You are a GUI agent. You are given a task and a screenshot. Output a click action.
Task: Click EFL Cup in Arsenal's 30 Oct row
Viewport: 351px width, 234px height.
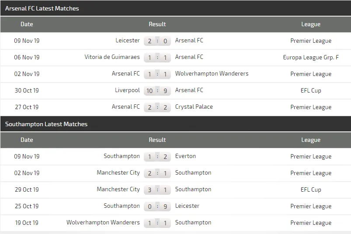pyautogui.click(x=311, y=90)
